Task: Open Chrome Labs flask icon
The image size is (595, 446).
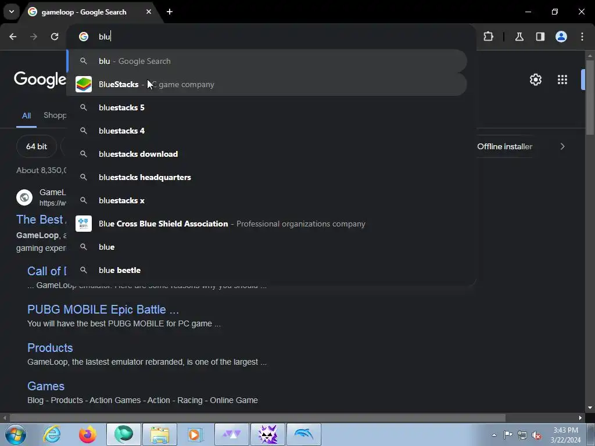Action: (519, 37)
